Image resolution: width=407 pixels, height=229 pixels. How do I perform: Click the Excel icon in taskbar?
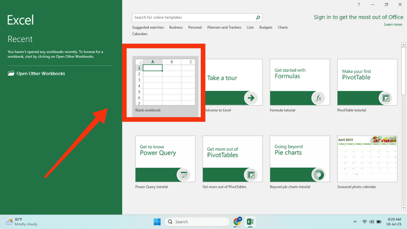(250, 222)
